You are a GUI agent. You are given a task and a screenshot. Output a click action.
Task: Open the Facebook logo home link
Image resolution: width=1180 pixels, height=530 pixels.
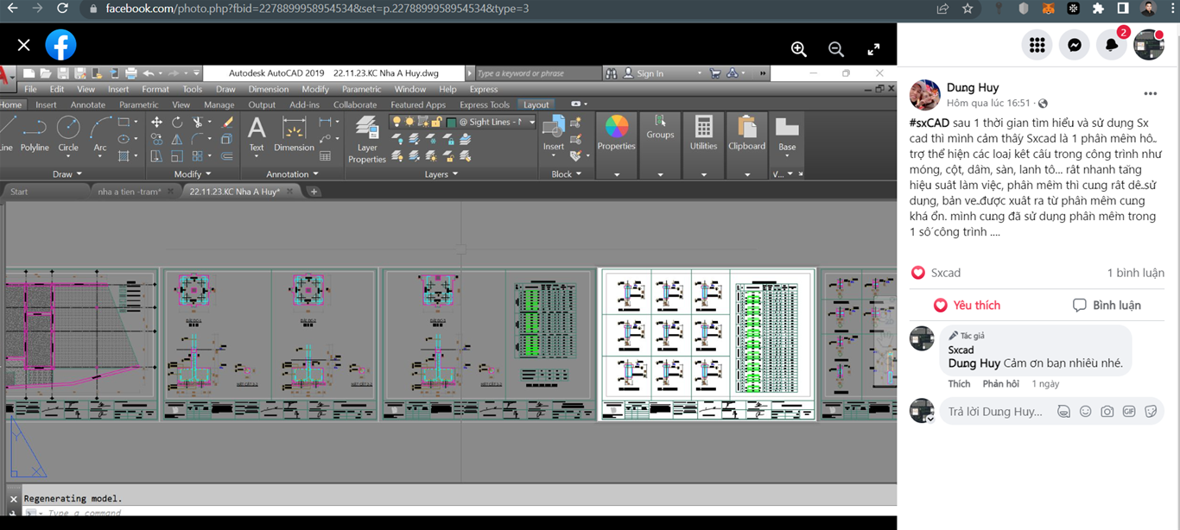(x=60, y=45)
